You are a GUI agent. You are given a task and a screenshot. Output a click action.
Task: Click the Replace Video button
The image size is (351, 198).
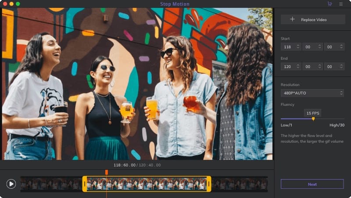(312, 19)
